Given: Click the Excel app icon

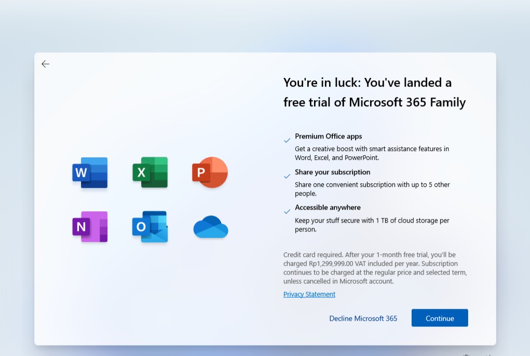Looking at the screenshot, I should 150,172.
